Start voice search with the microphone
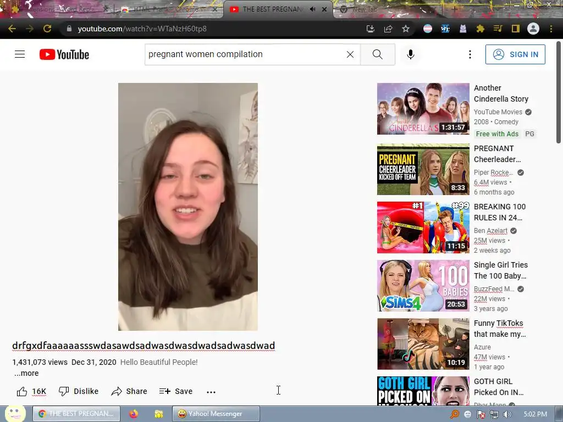 click(411, 54)
